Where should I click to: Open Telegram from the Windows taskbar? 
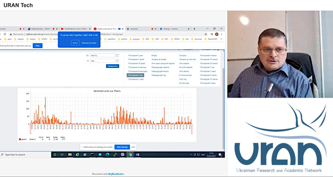pos(100,155)
